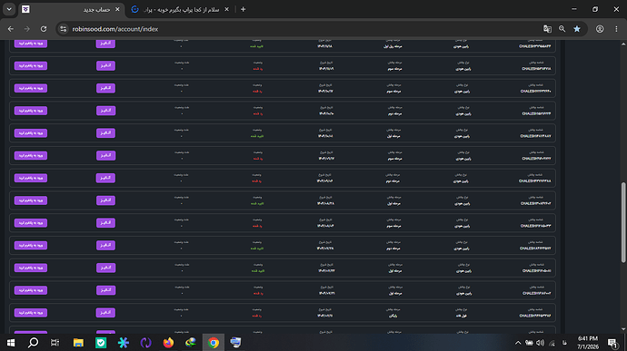Click the page's vertical scrollbar thumb

[x=623, y=222]
